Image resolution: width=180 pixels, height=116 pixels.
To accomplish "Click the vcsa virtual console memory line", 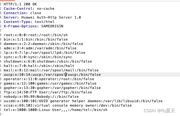I will 68,105.
